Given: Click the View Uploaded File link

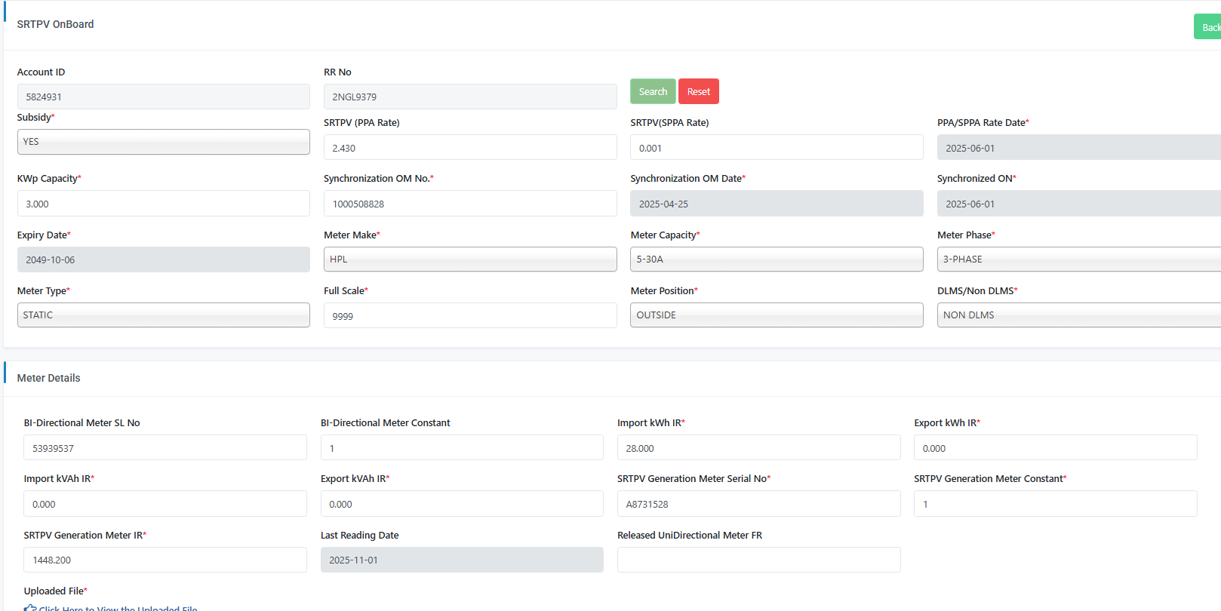Looking at the screenshot, I should 118,608.
